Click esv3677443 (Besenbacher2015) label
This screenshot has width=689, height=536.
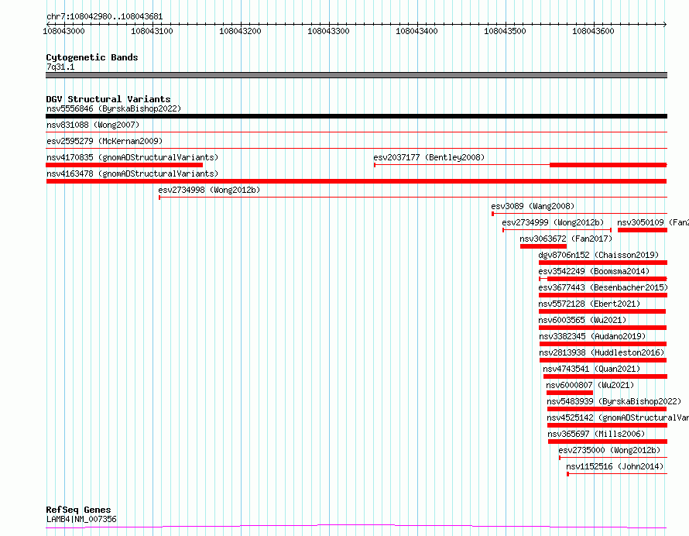coord(603,287)
